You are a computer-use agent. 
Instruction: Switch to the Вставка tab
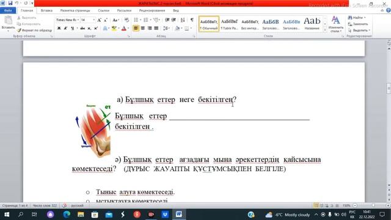pyautogui.click(x=46, y=10)
